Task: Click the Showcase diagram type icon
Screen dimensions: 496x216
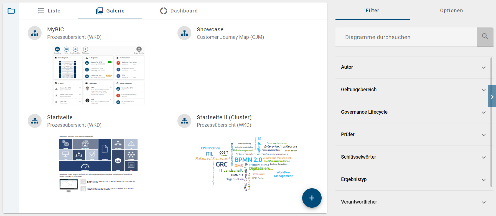Action: 184,33
